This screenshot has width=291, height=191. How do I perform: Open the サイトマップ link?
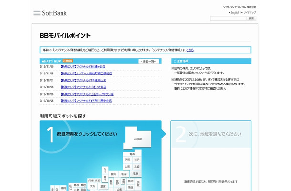(249, 12)
